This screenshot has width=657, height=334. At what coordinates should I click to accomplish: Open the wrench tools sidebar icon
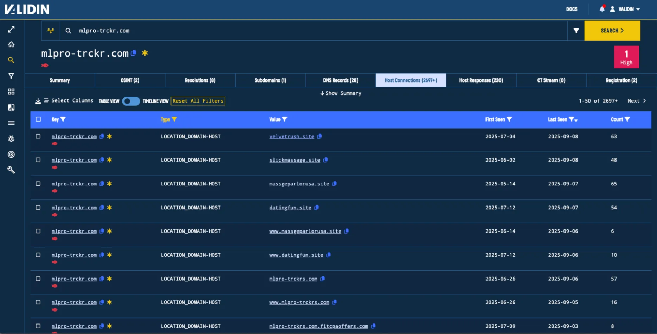coord(11,170)
